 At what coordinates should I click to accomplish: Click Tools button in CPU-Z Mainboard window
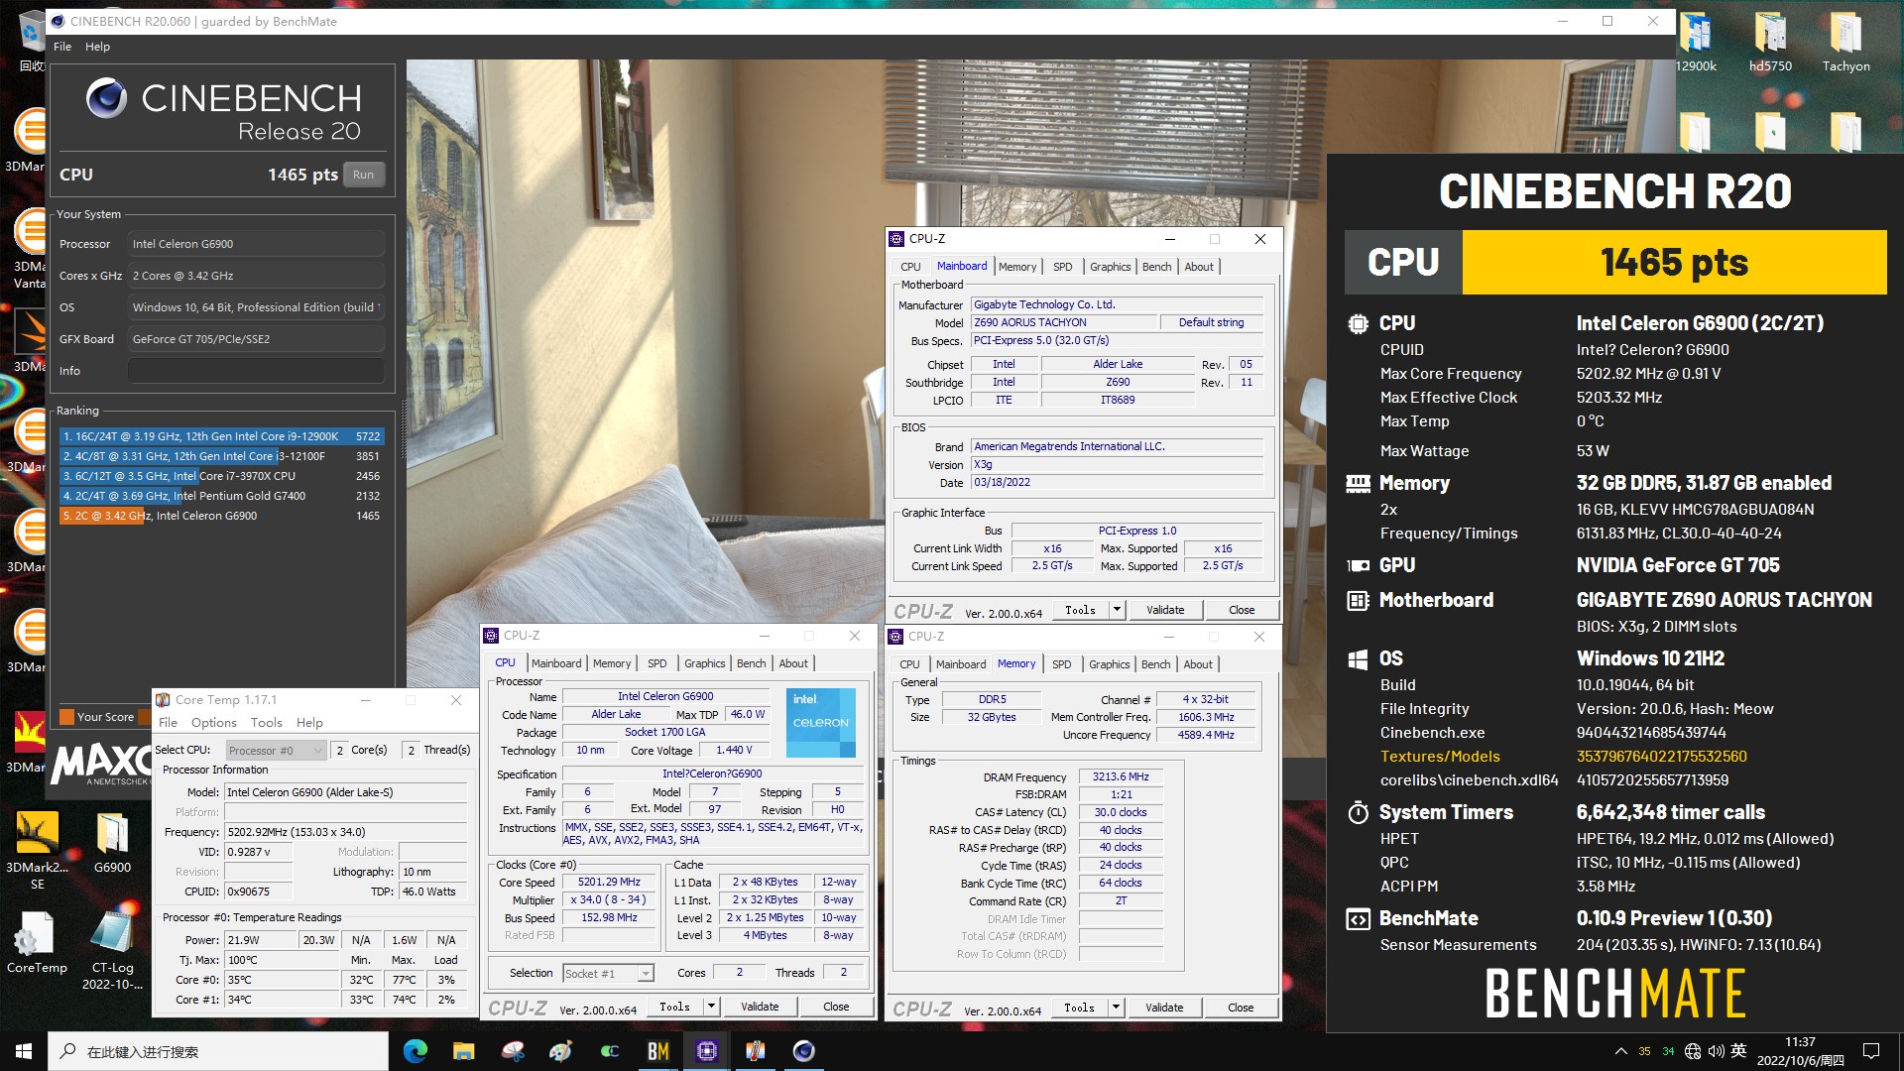coord(1080,610)
